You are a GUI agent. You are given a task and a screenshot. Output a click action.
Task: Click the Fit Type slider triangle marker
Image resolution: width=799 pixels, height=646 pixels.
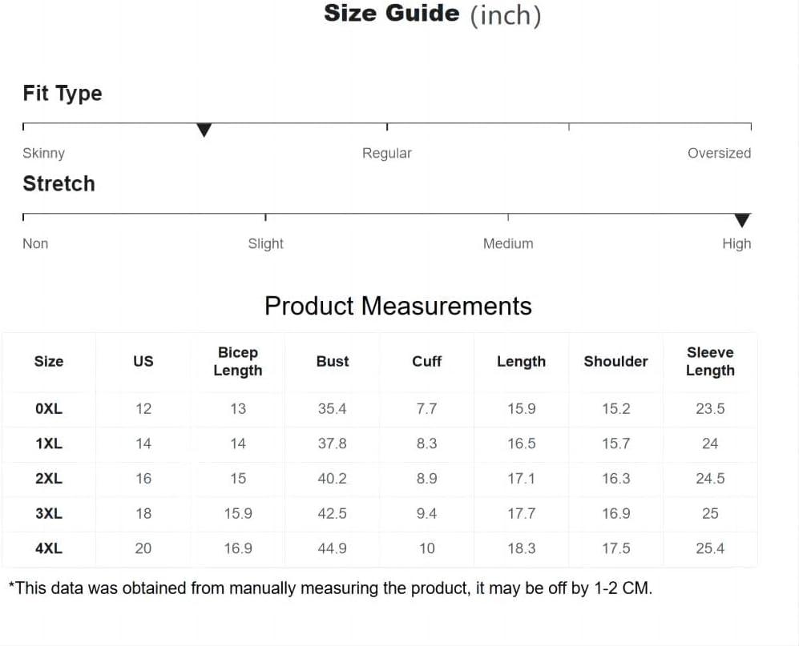(x=204, y=130)
